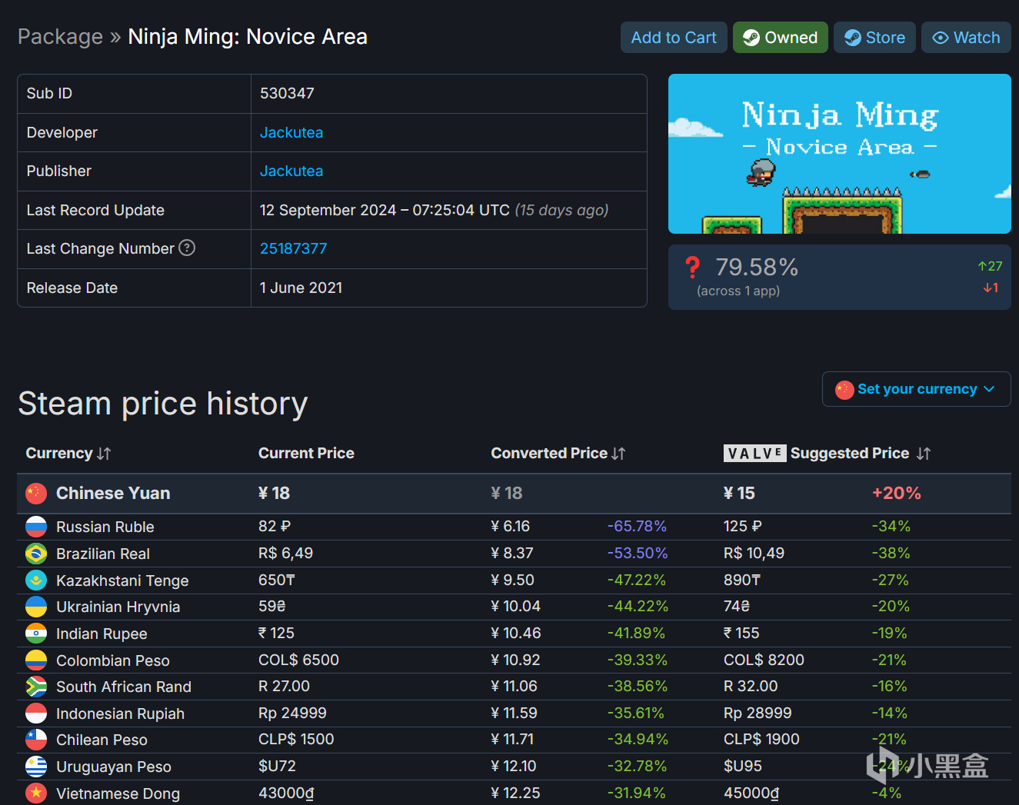Screen dimensions: 1019x805
Task: Click the Rp 24999 current price
Action: 292,713
